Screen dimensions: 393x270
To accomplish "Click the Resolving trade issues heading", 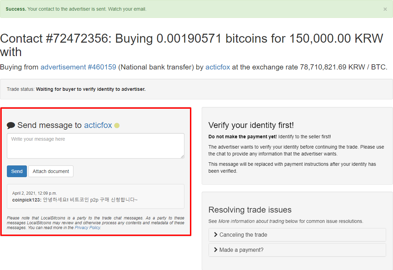I will pyautogui.click(x=250, y=209).
